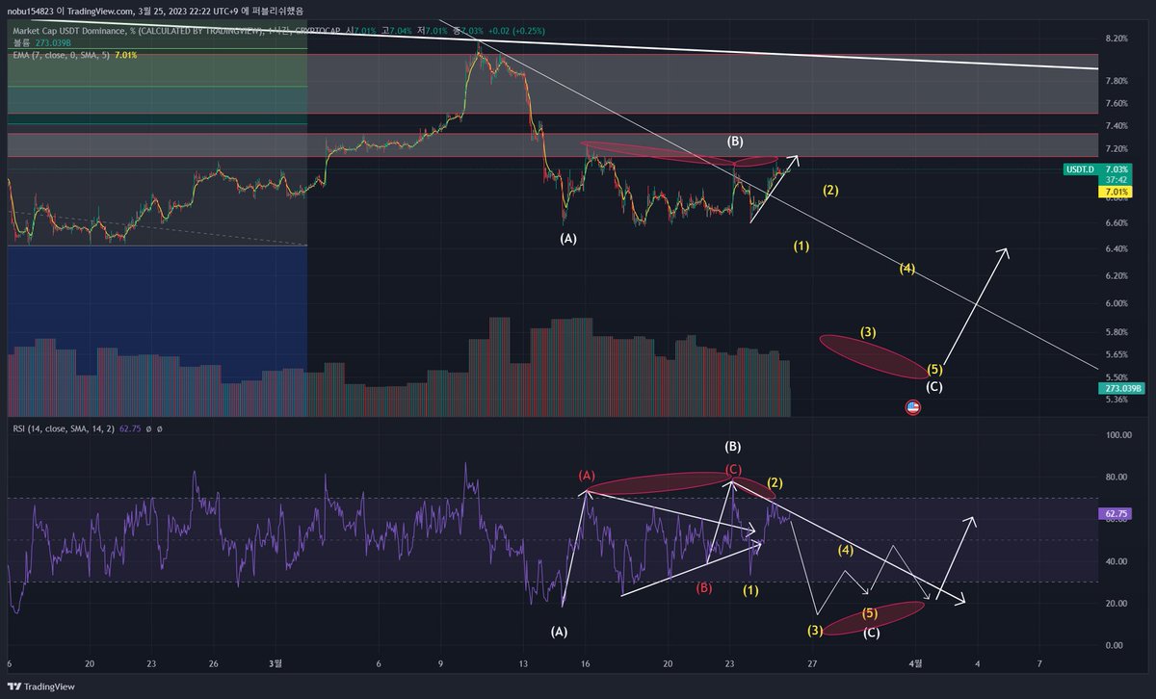Click the 6.00% price axis label
The image size is (1156, 699).
[1117, 303]
